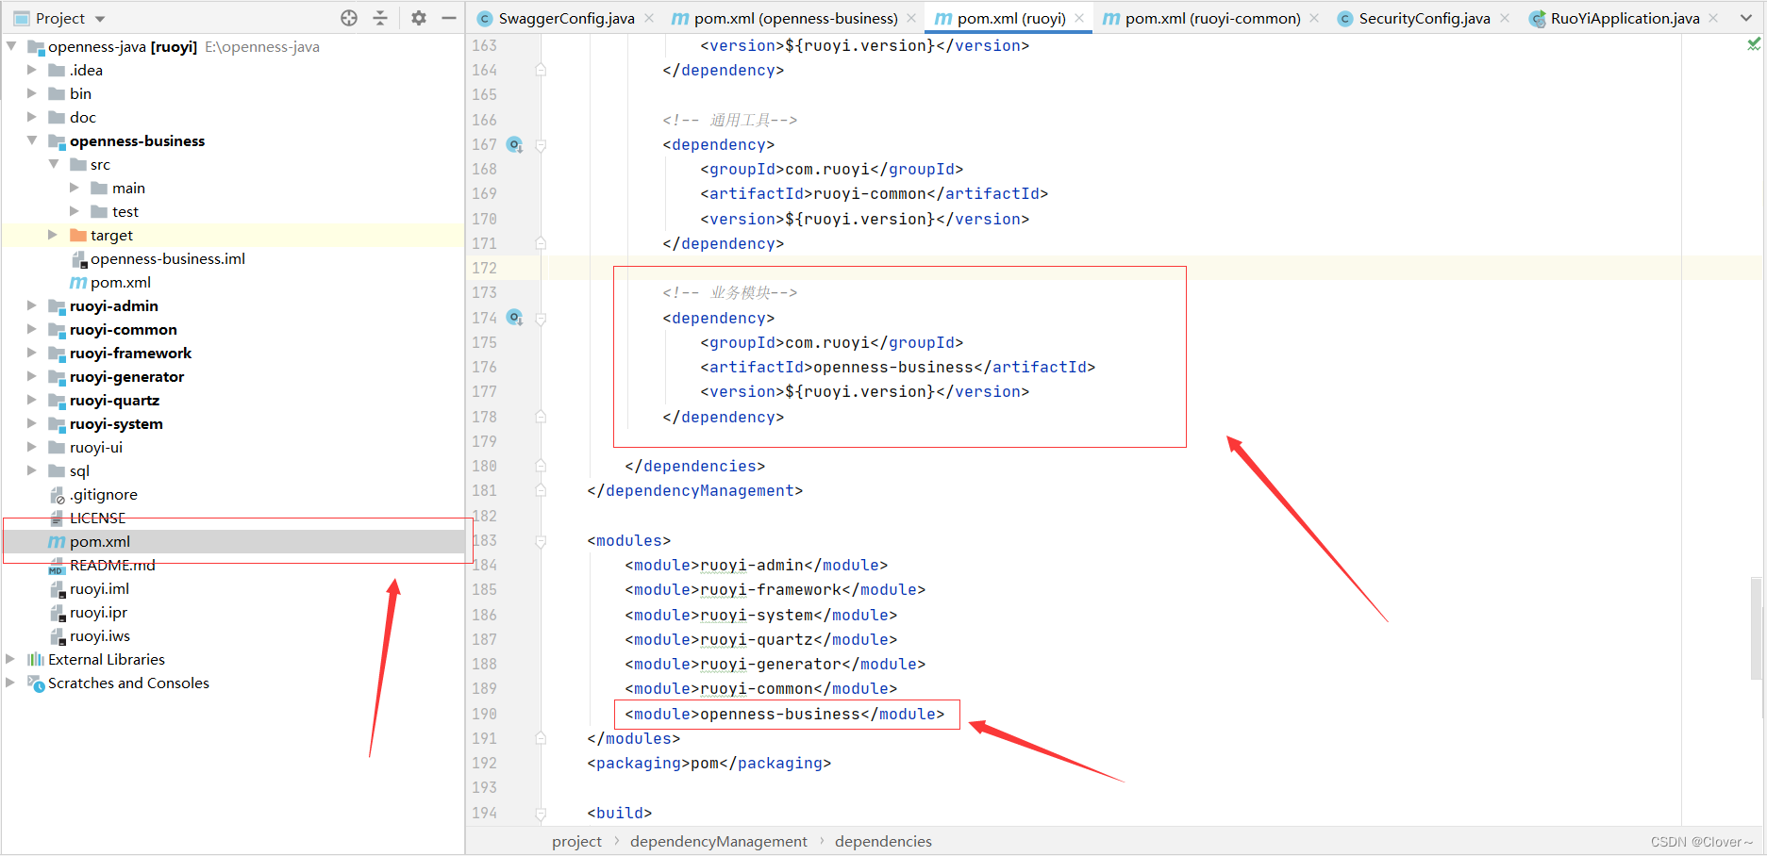Viewport: 1767px width, 856px height.
Task: Select pom.xml under openness-business
Action: pyautogui.click(x=121, y=282)
